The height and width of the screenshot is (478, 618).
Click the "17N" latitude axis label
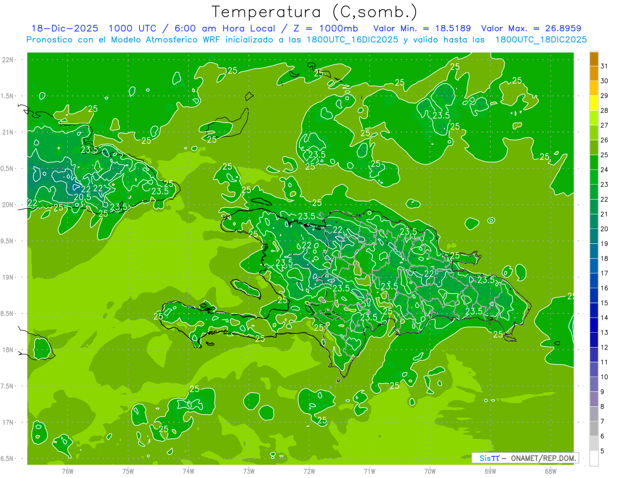click(x=7, y=422)
